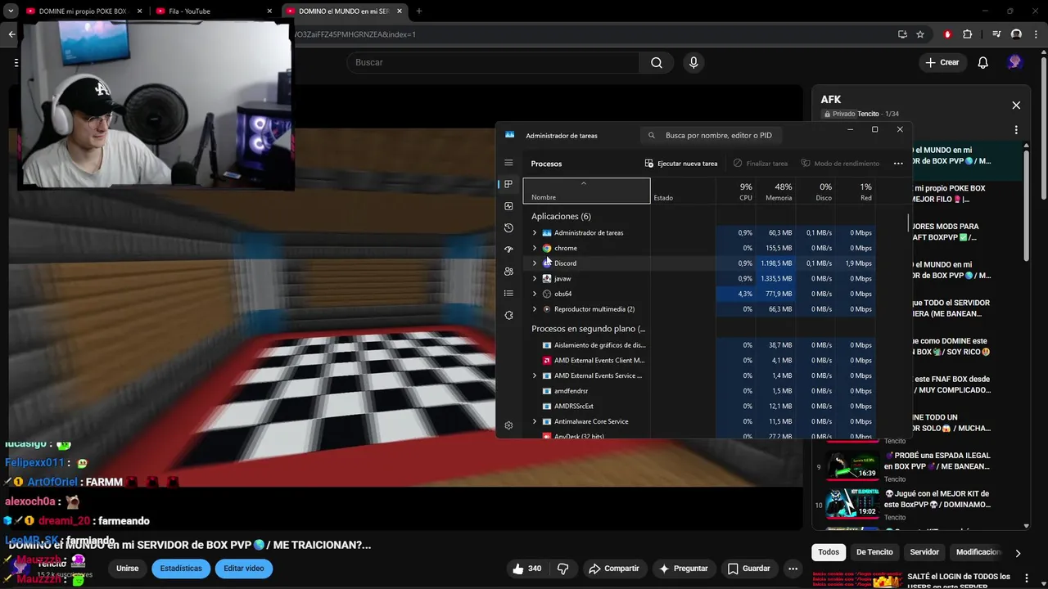The width and height of the screenshot is (1048, 589).
Task: Click YouTube search magnifier button
Action: [x=657, y=62]
